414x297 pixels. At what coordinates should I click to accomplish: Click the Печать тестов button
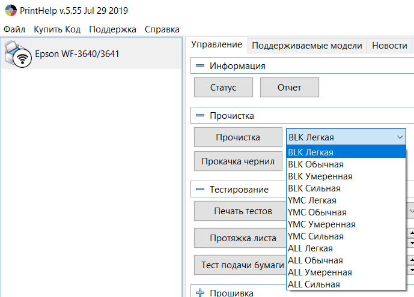[x=237, y=211]
